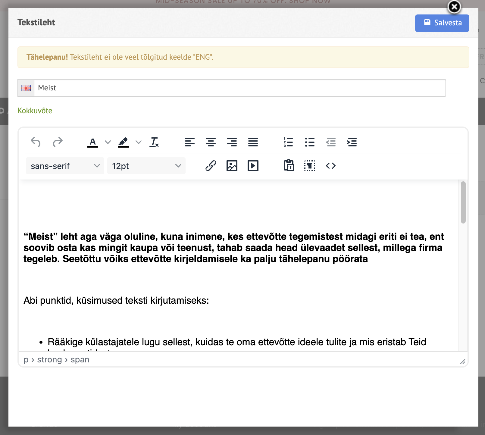
Task: Open the text color dropdown arrow
Action: click(x=108, y=142)
